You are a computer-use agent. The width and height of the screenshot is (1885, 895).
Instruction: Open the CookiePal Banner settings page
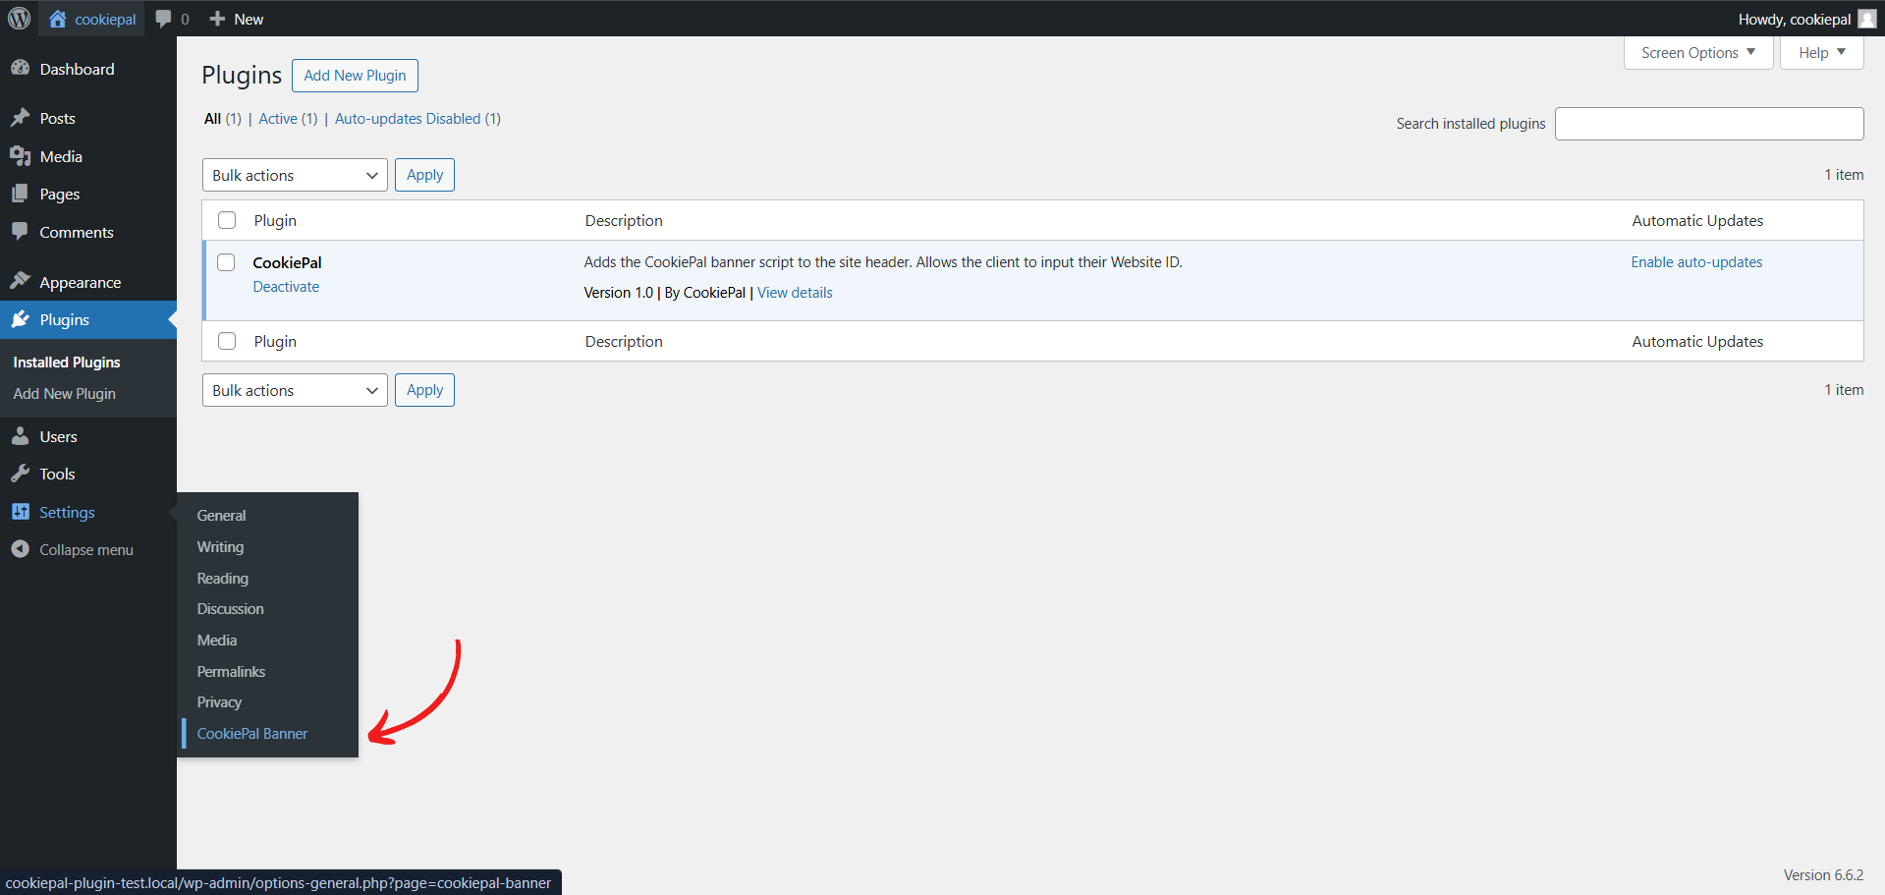[251, 733]
